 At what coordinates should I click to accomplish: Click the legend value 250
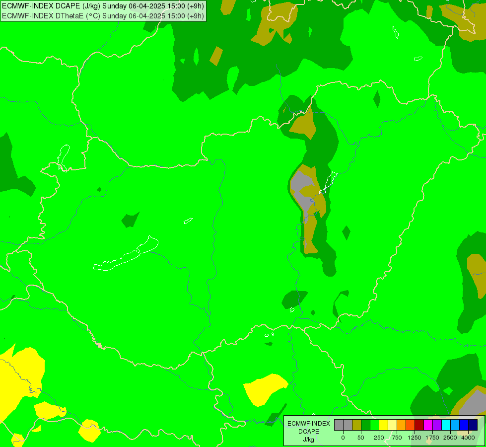(379, 438)
